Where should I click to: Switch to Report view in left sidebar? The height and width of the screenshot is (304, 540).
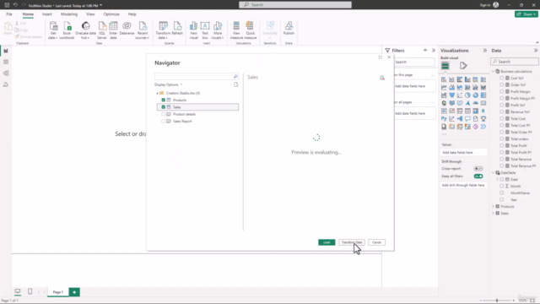point(6,51)
